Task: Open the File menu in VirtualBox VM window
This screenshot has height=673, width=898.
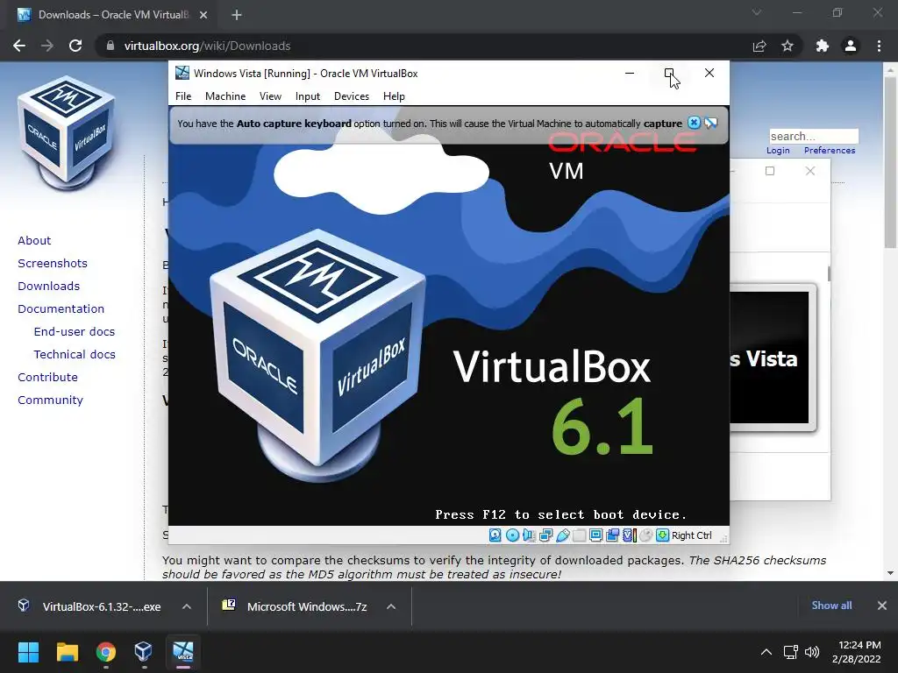Action: click(x=183, y=96)
